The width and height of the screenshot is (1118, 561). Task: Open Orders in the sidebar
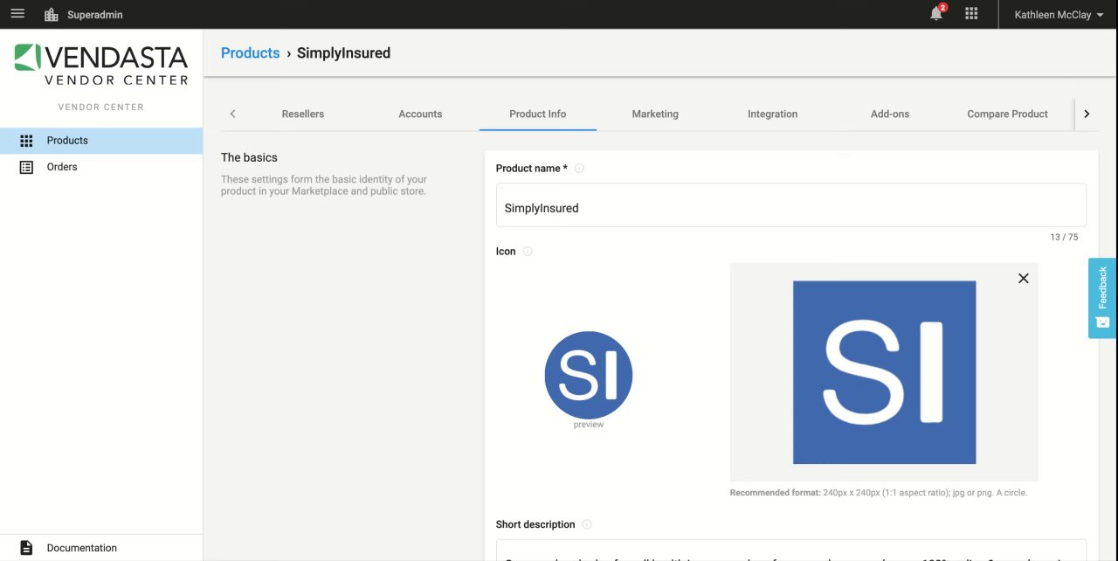62,167
